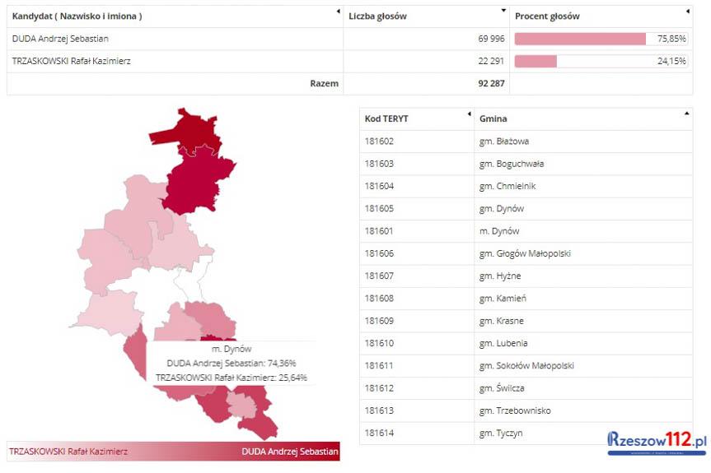Click the white unshaded map region
711x473 pixels.
pos(191,284)
